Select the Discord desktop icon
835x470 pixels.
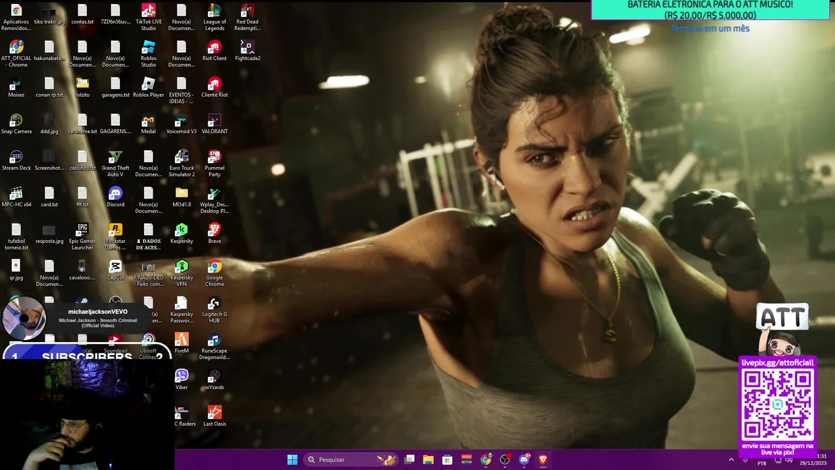(115, 197)
